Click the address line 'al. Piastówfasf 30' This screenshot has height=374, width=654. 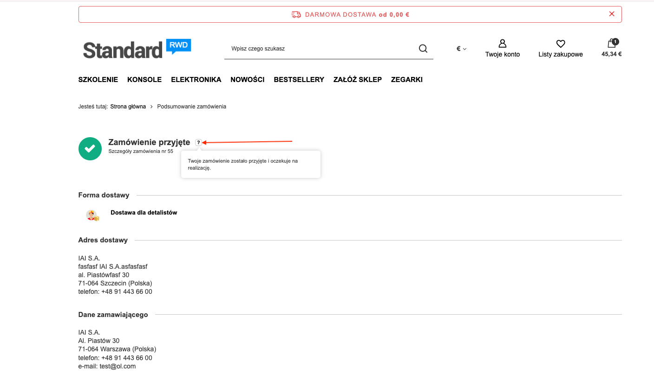pyautogui.click(x=104, y=275)
